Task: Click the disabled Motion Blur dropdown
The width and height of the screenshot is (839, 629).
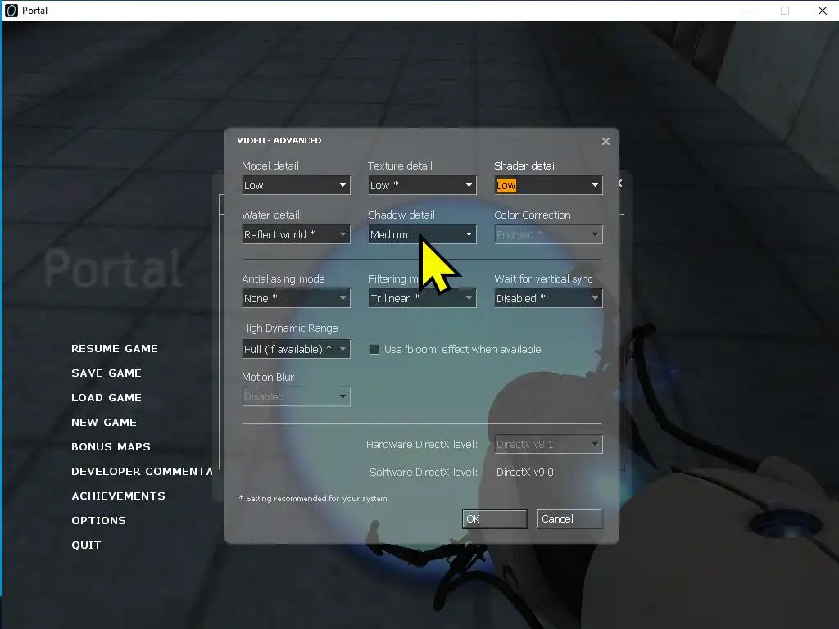Action: [x=296, y=396]
